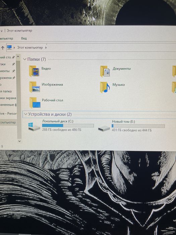This screenshot has width=176, height=235.
Task: Click the navigation pane scrollbar track
Action: tap(19, 99)
